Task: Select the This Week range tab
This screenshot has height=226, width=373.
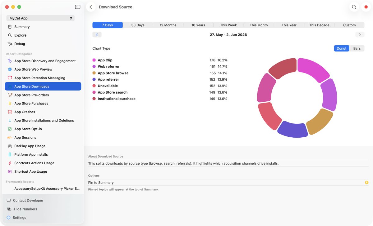Action: click(228, 25)
